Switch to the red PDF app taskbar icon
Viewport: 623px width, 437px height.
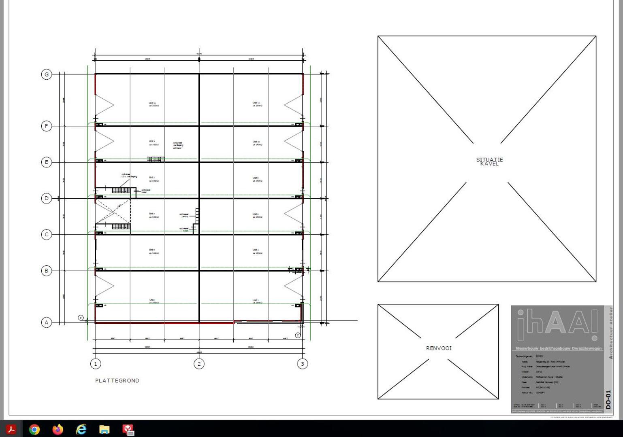[x=128, y=430]
